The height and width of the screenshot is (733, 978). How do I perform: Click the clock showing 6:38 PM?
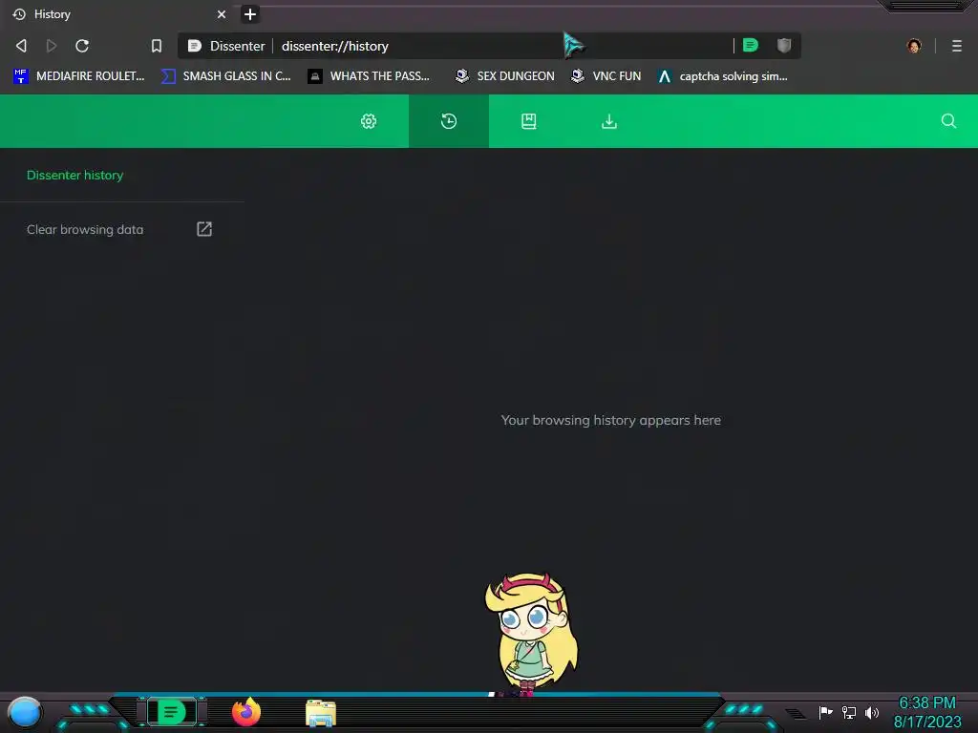[927, 703]
